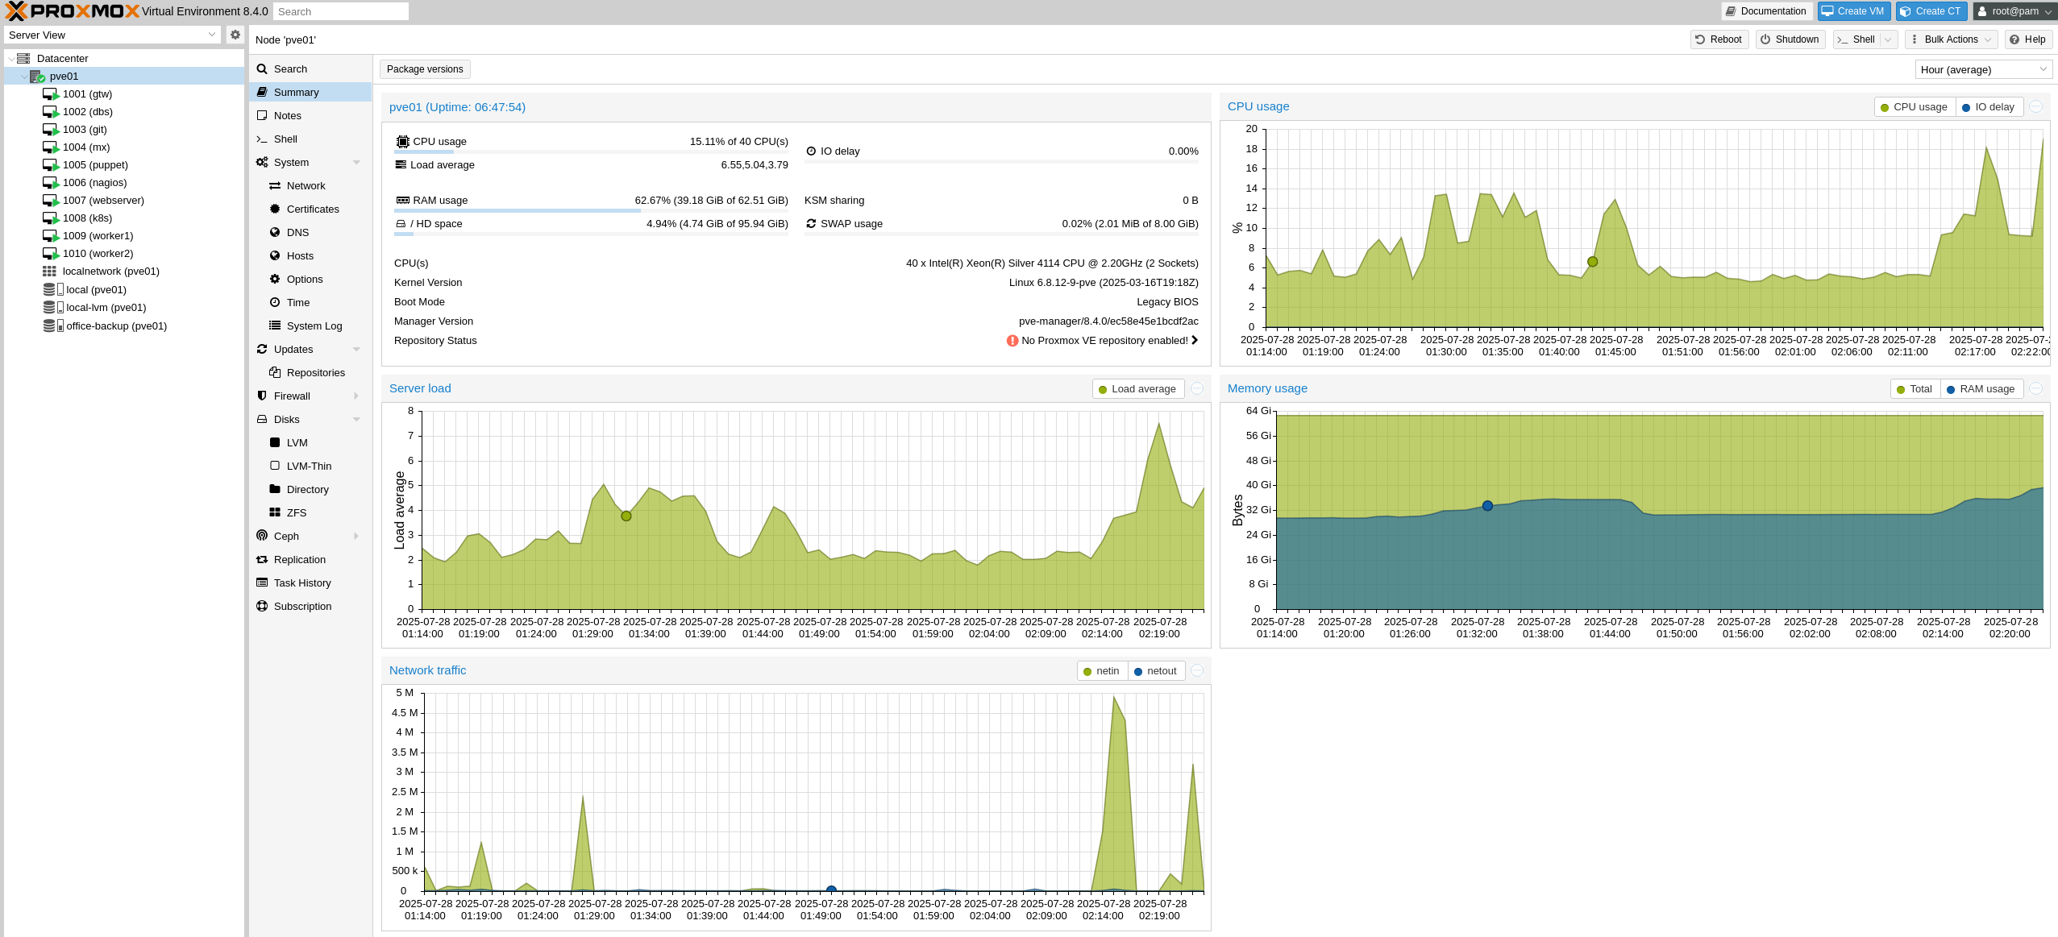
Task: Click the ZFS grid icon
Action: click(x=275, y=512)
